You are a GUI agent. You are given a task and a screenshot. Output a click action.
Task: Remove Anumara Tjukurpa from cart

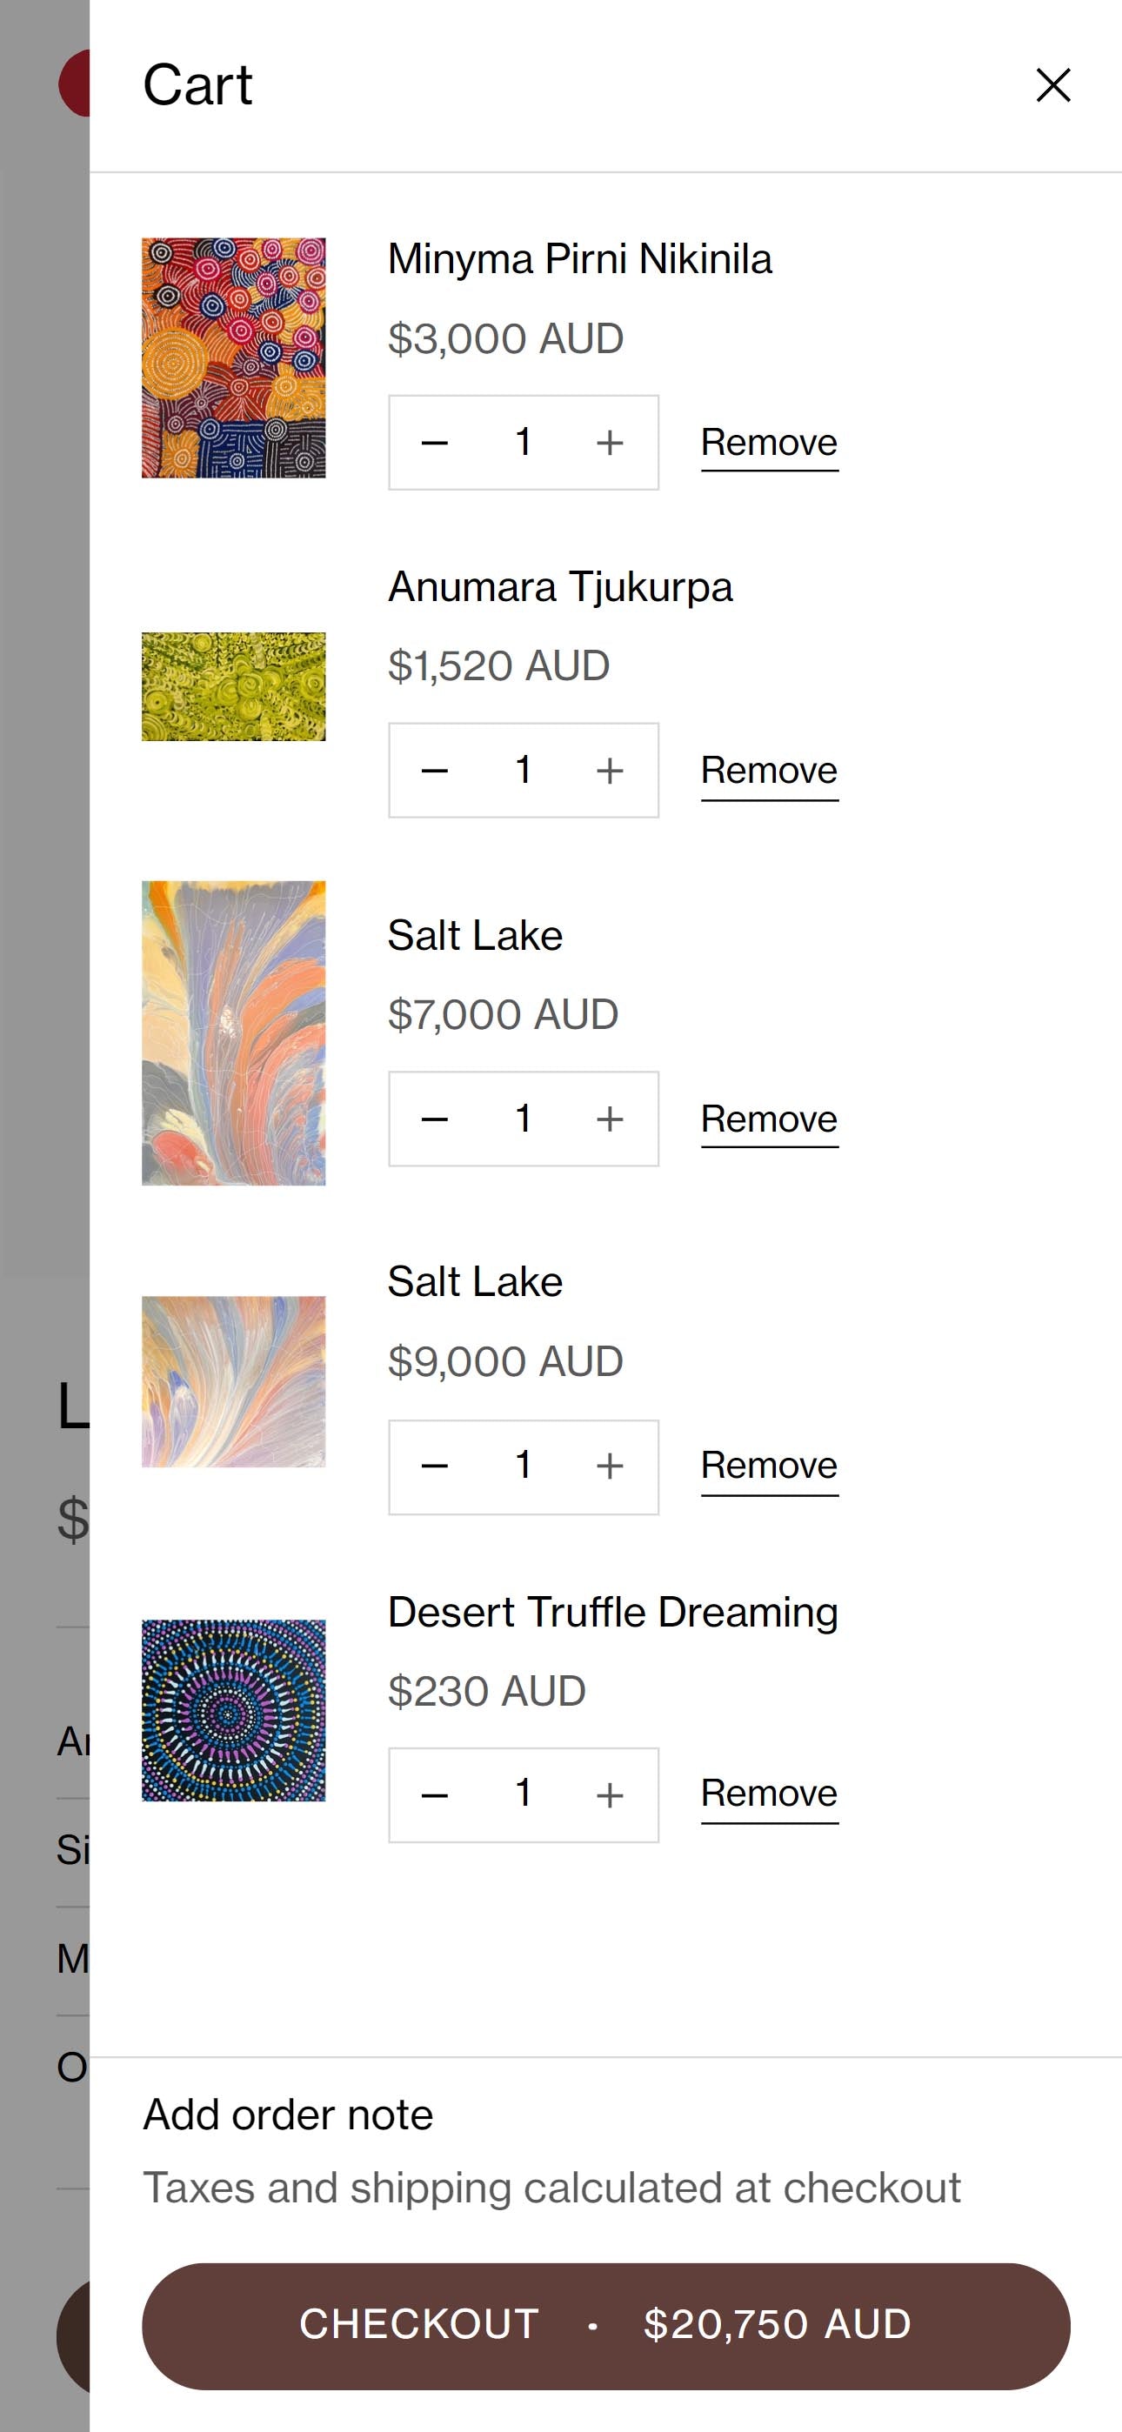coord(769,771)
